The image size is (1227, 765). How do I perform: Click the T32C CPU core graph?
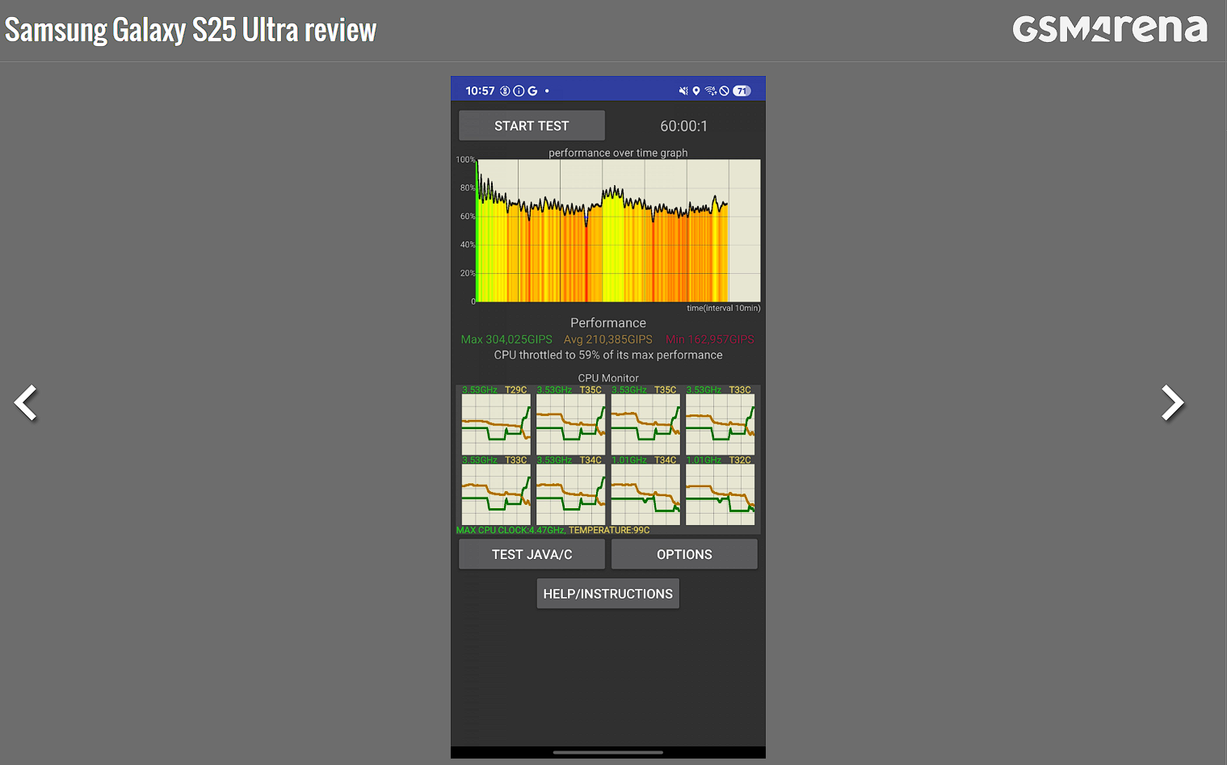(720, 494)
